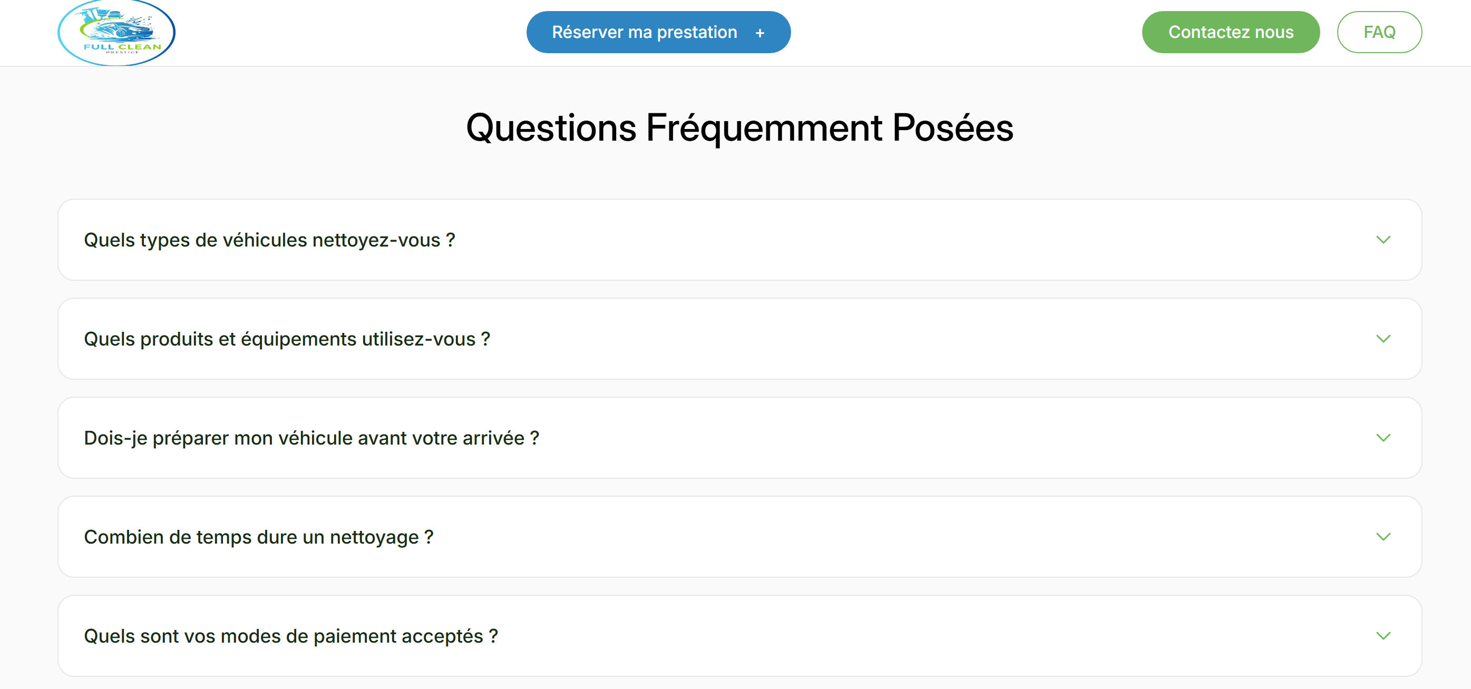Click the 'FULL CLEAN' text in the logo
The height and width of the screenshot is (689, 1471).
pos(122,47)
